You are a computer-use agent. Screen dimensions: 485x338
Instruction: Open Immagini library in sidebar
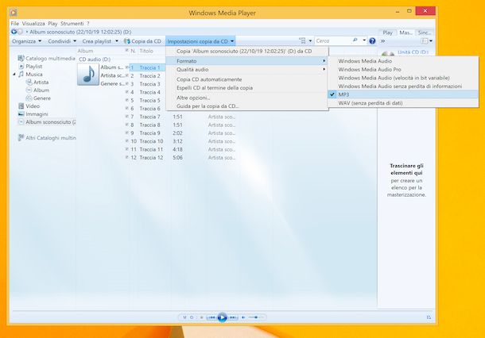33,114
